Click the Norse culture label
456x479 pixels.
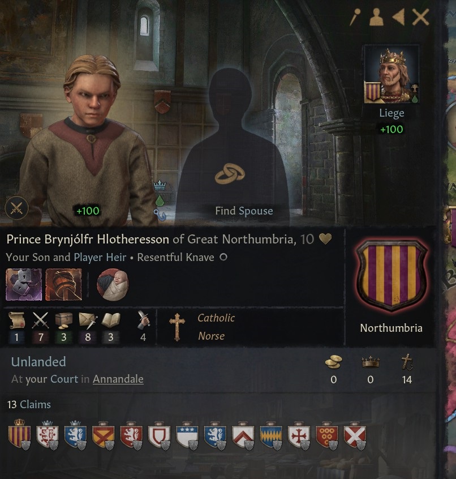[211, 336]
